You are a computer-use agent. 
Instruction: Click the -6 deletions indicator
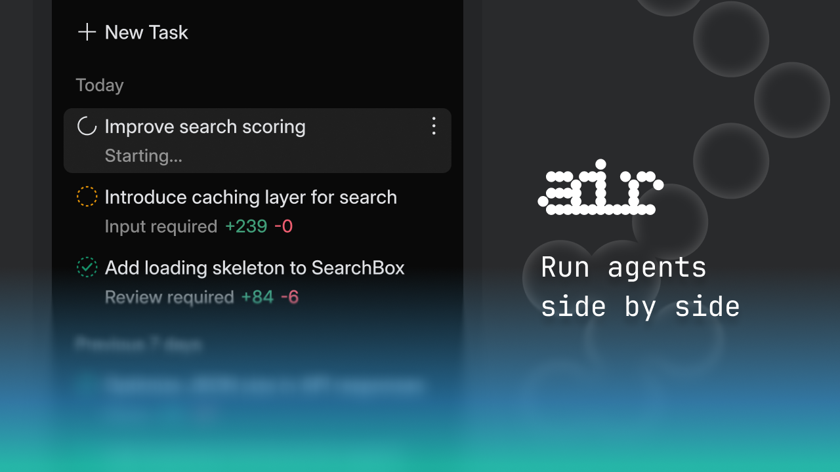coord(289,297)
